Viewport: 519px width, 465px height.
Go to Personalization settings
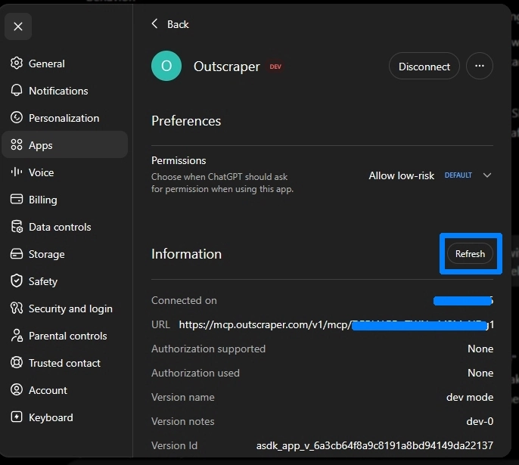click(x=65, y=118)
